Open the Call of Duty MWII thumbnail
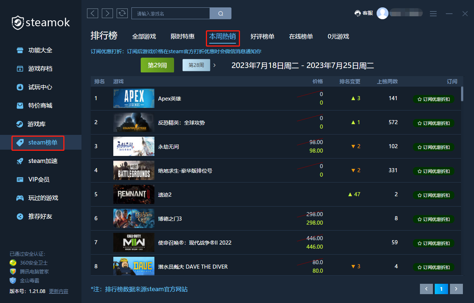 134,242
